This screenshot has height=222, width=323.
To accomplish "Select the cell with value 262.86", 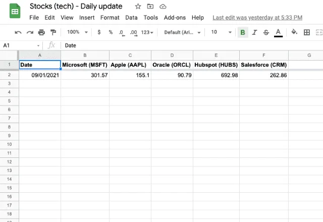I will click(x=264, y=75).
